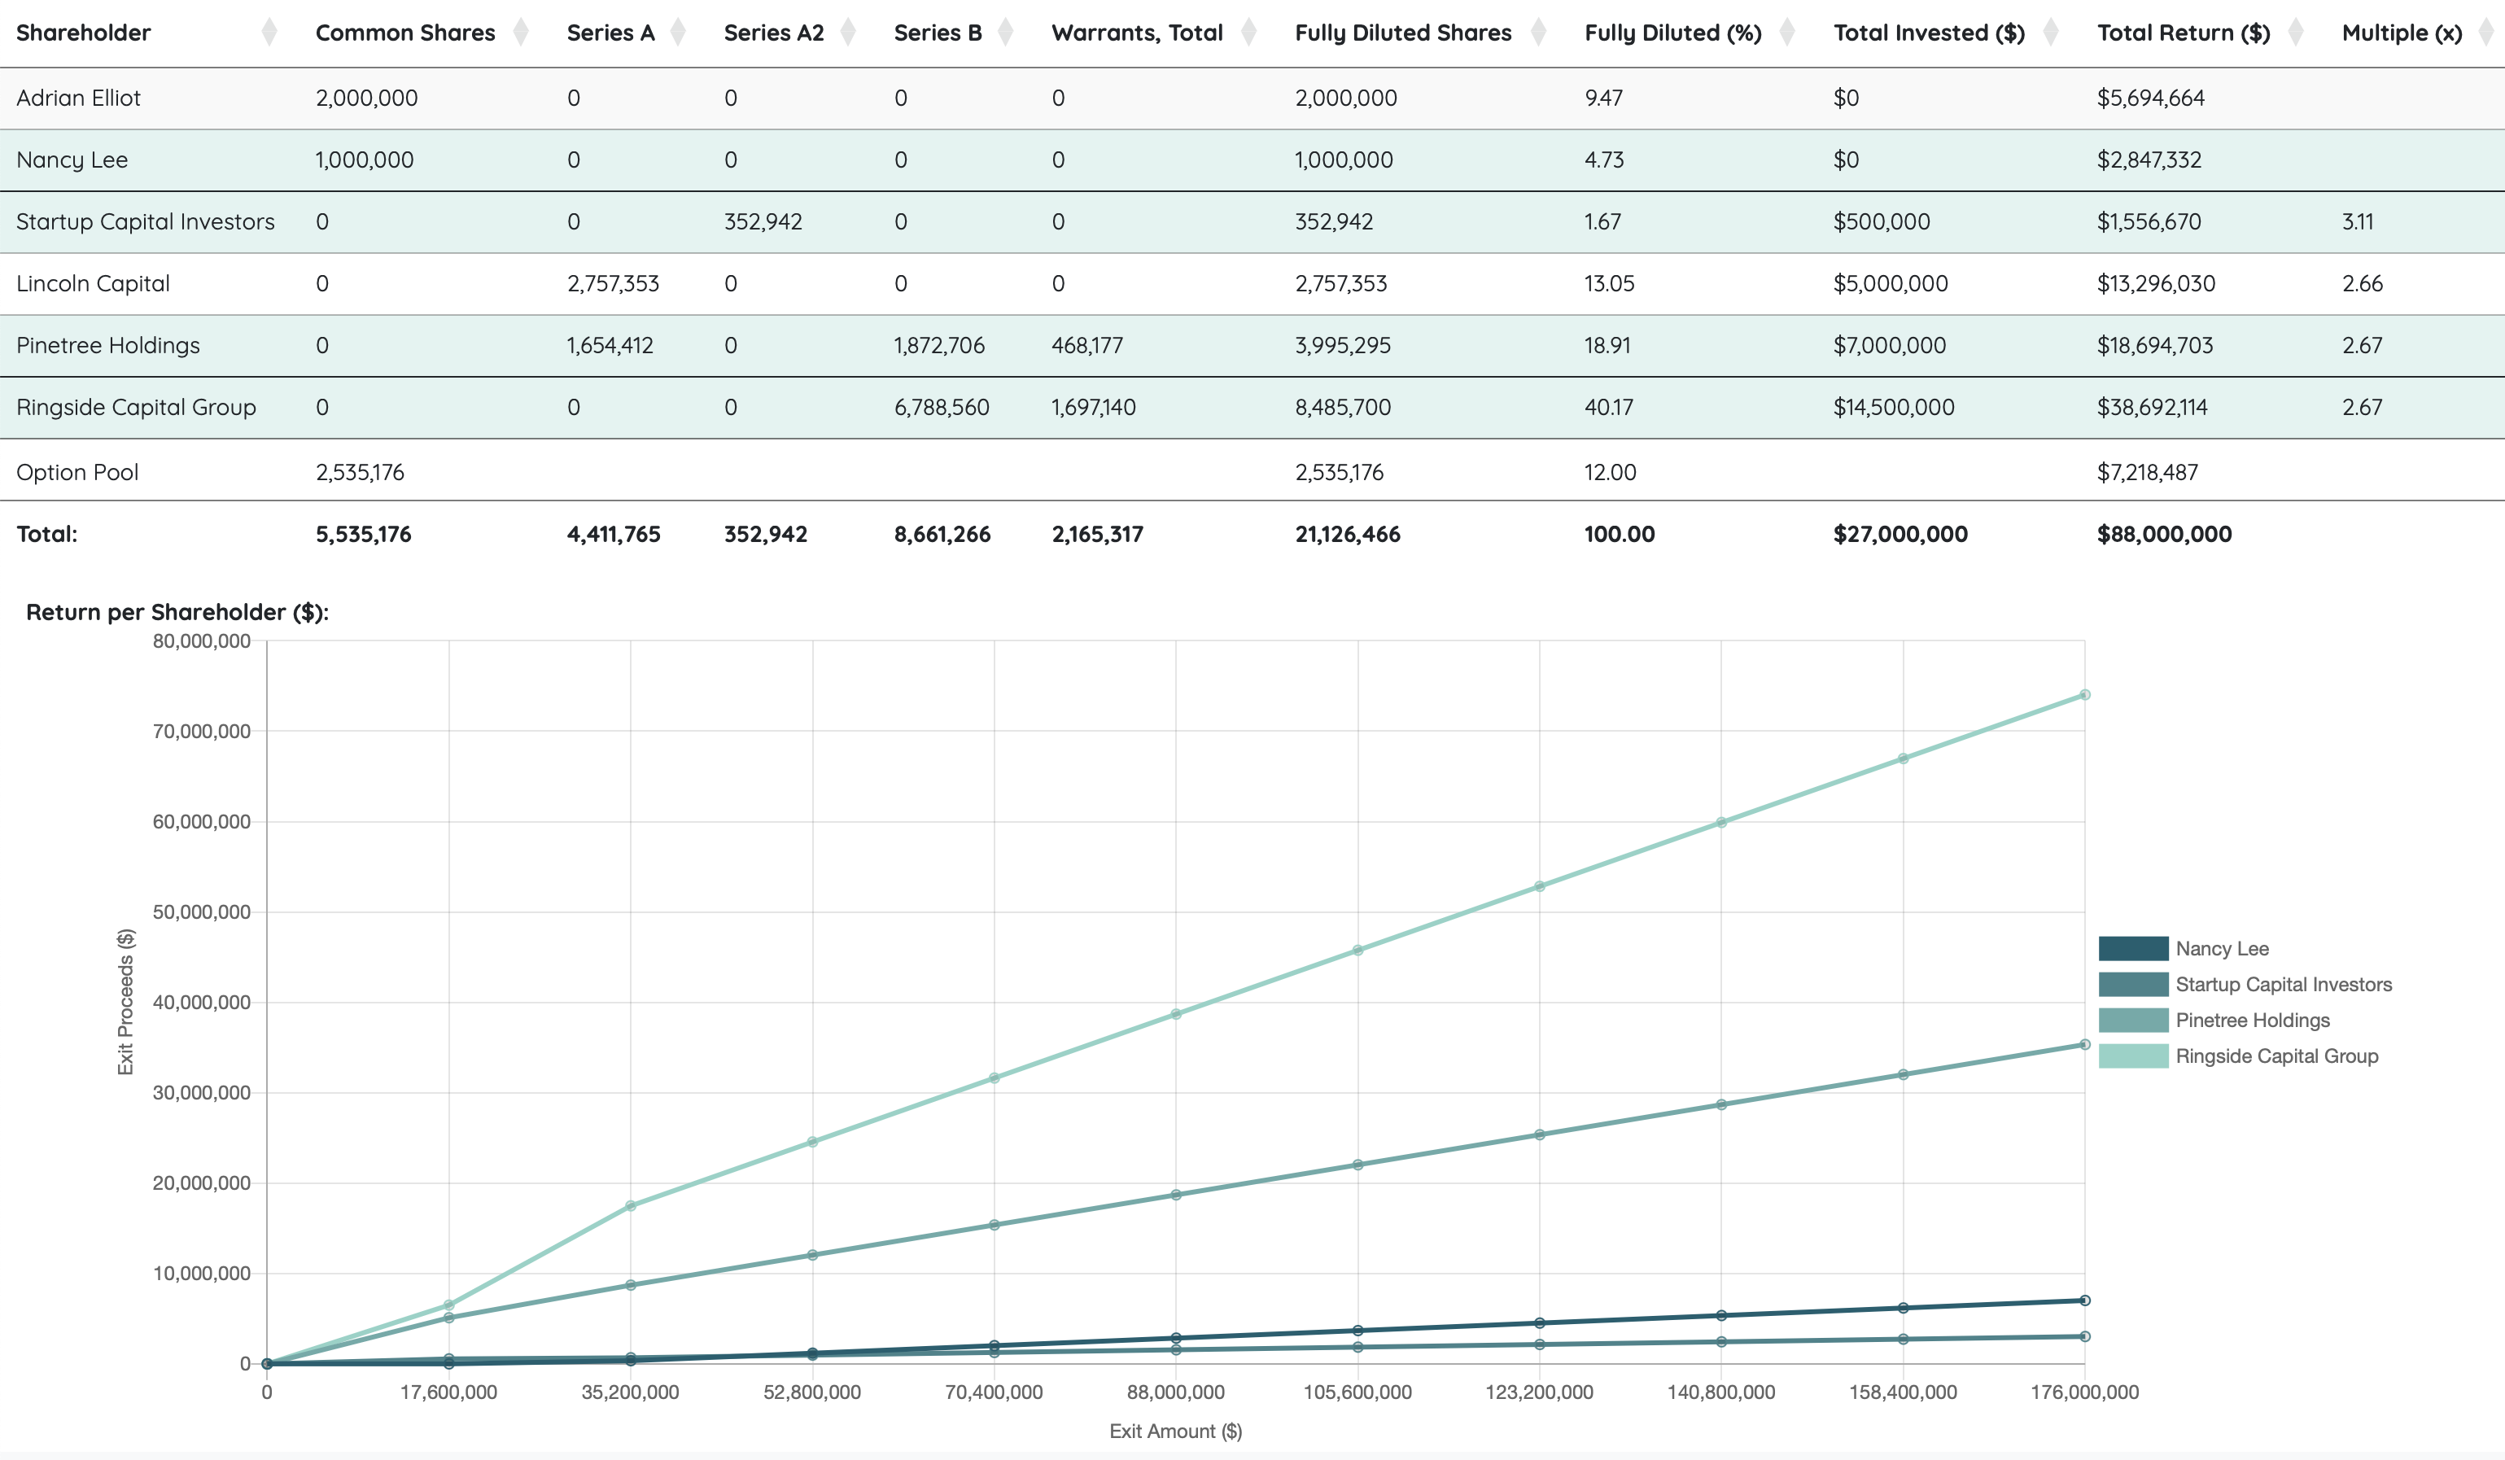Sort by Total Return ($) icon
Image resolution: width=2505 pixels, height=1460 pixels.
2295,33
